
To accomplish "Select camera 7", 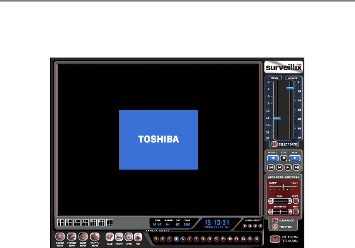I will pos(196,239).
